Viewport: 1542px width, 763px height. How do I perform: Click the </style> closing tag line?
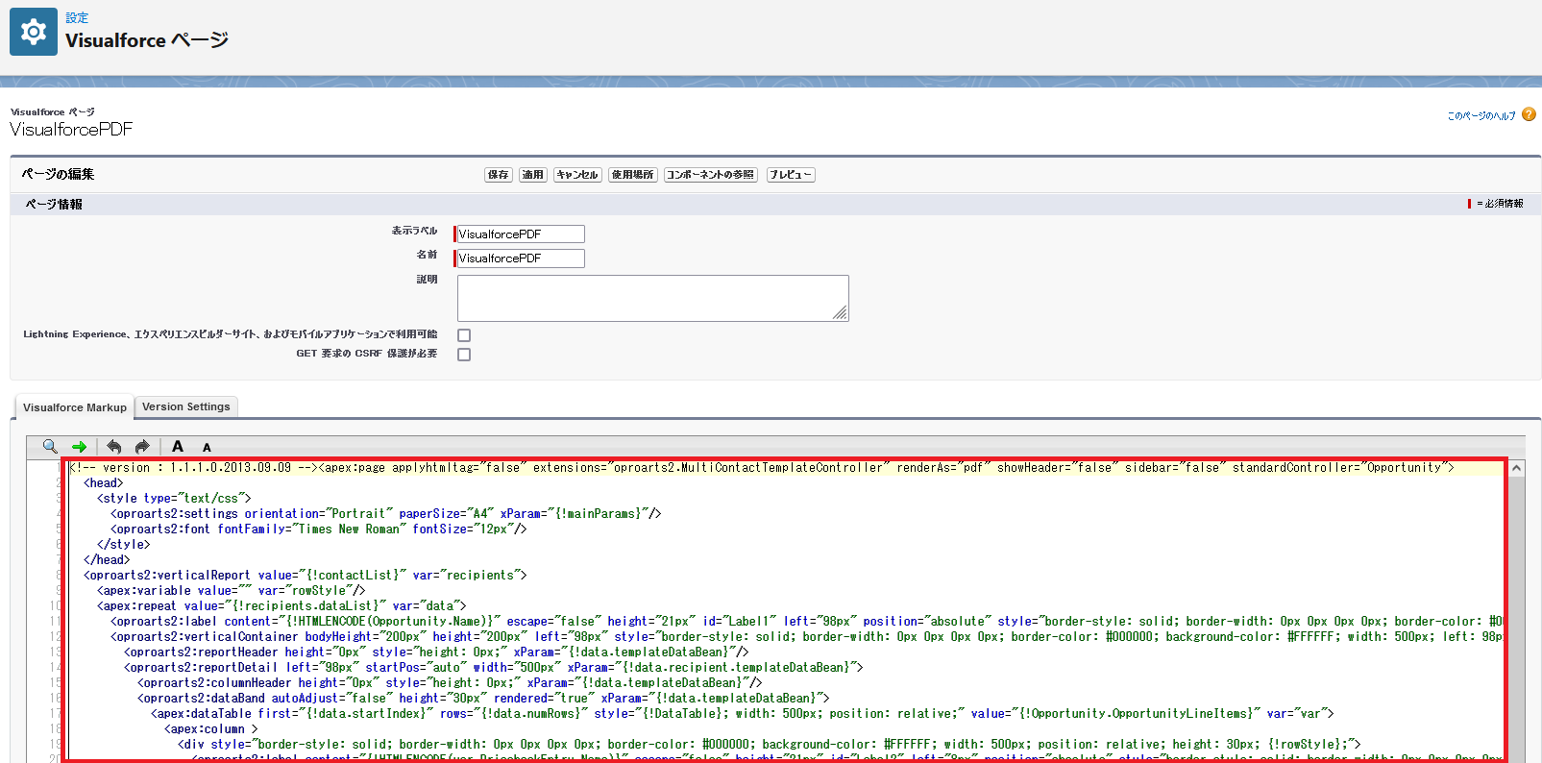coord(124,545)
